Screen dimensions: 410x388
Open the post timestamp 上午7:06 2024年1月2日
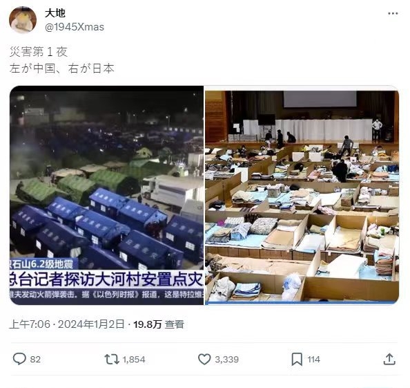[x=67, y=324]
